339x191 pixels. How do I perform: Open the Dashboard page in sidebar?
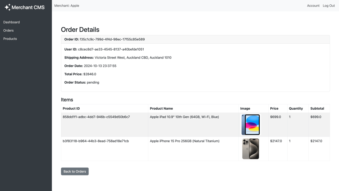pos(12,22)
